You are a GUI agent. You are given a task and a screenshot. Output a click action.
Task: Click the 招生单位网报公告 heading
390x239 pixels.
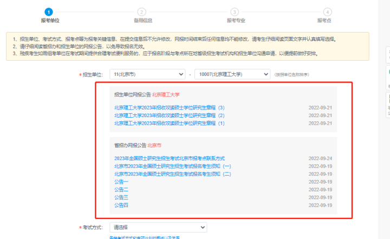(x=133, y=95)
